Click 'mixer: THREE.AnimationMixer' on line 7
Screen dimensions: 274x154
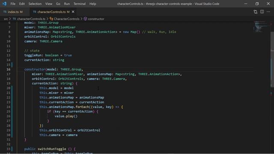point(50,27)
